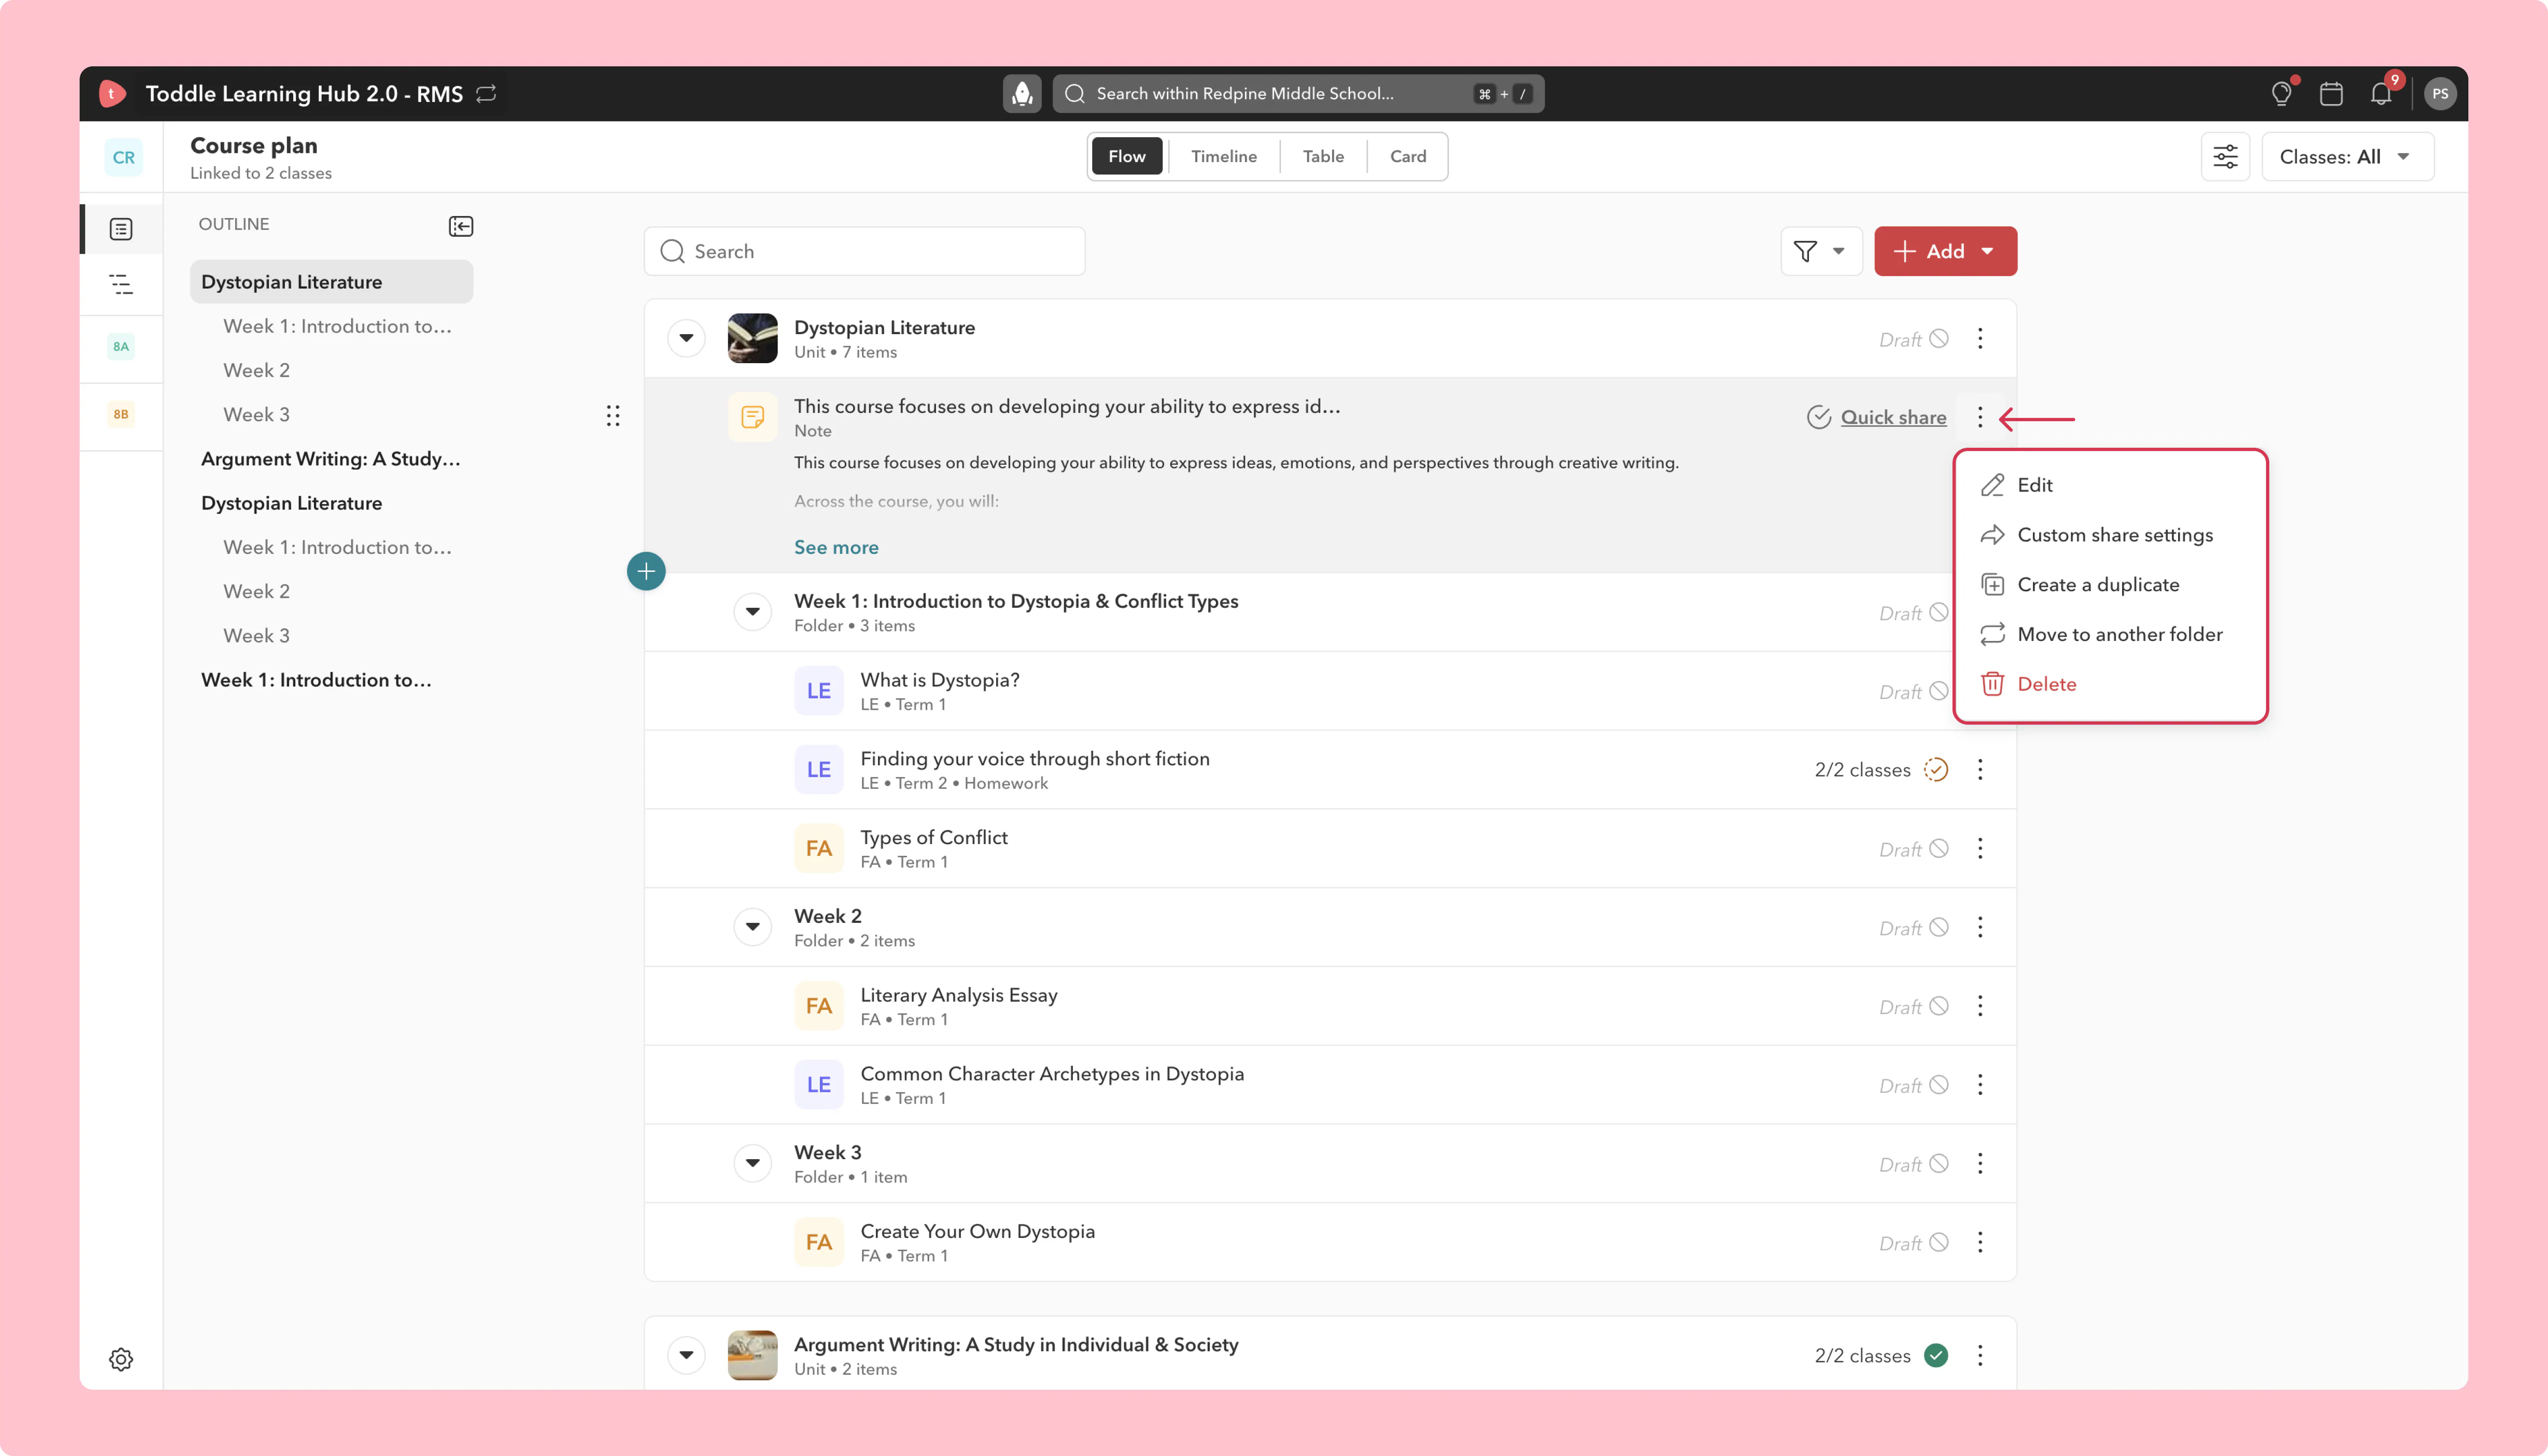This screenshot has height=1456, width=2548.
Task: Click the Quick share link
Action: (x=1893, y=417)
